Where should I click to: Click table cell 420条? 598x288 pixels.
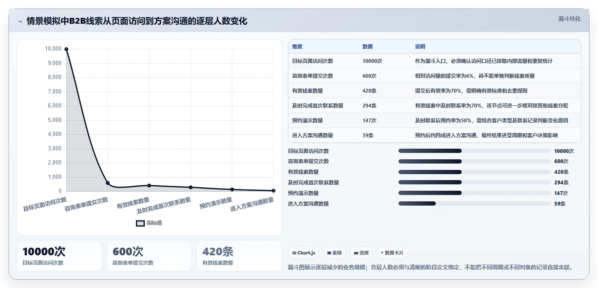(370, 91)
